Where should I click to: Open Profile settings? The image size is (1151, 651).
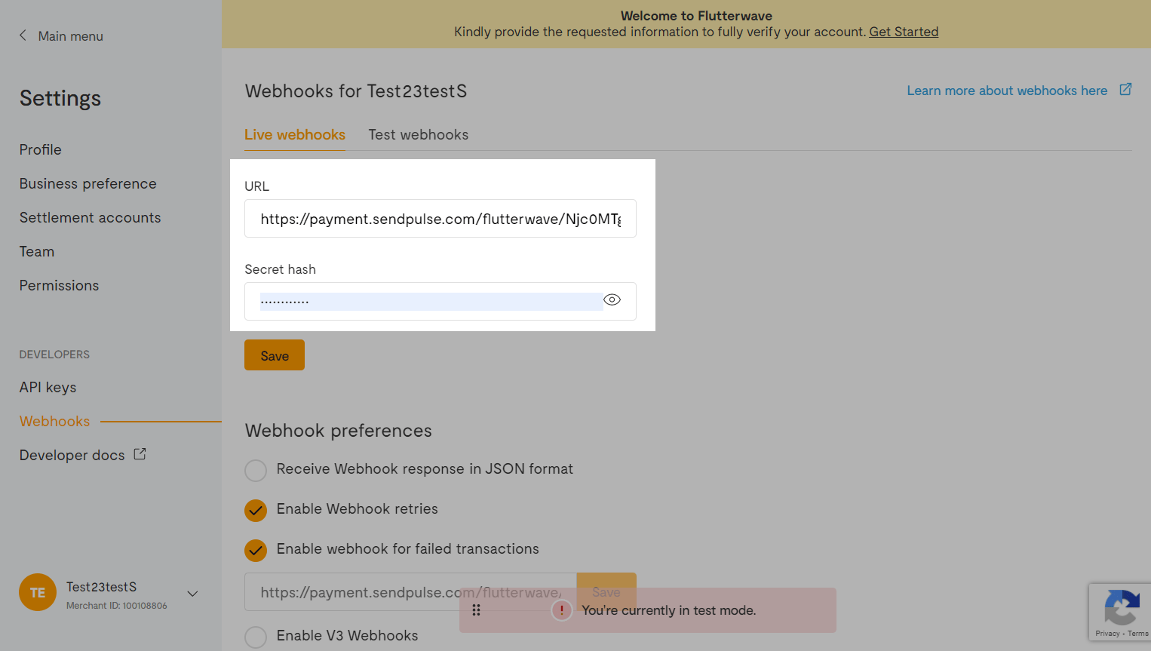click(41, 149)
